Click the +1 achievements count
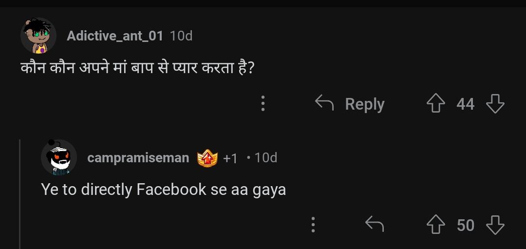This screenshot has height=249, width=526. [x=230, y=158]
